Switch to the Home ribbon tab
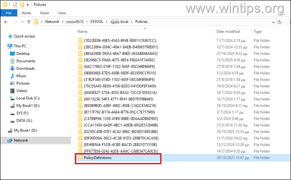The image size is (291, 180). (x=26, y=13)
